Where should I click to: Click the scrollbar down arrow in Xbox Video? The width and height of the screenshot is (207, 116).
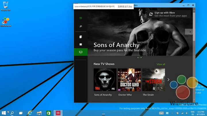point(194,100)
